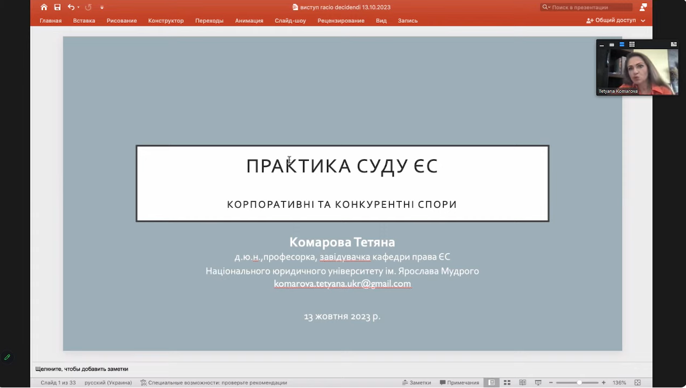Viewport: 686px width, 388px height.
Task: Toggle the Примечания comments pane
Action: (x=459, y=383)
